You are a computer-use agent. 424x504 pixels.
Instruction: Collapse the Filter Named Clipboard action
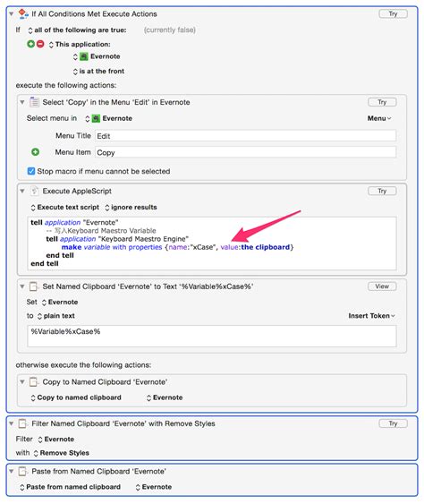12,423
